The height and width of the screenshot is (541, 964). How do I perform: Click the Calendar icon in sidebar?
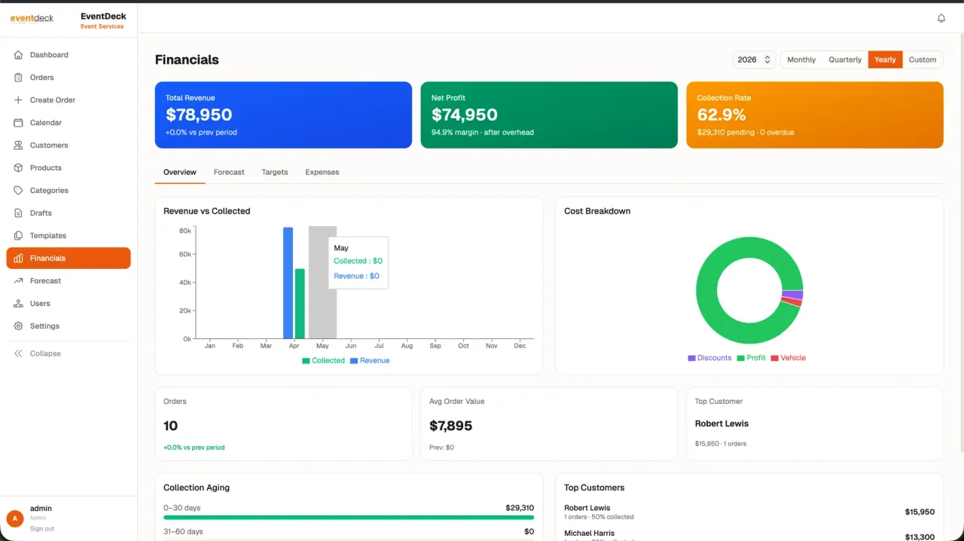click(x=18, y=123)
